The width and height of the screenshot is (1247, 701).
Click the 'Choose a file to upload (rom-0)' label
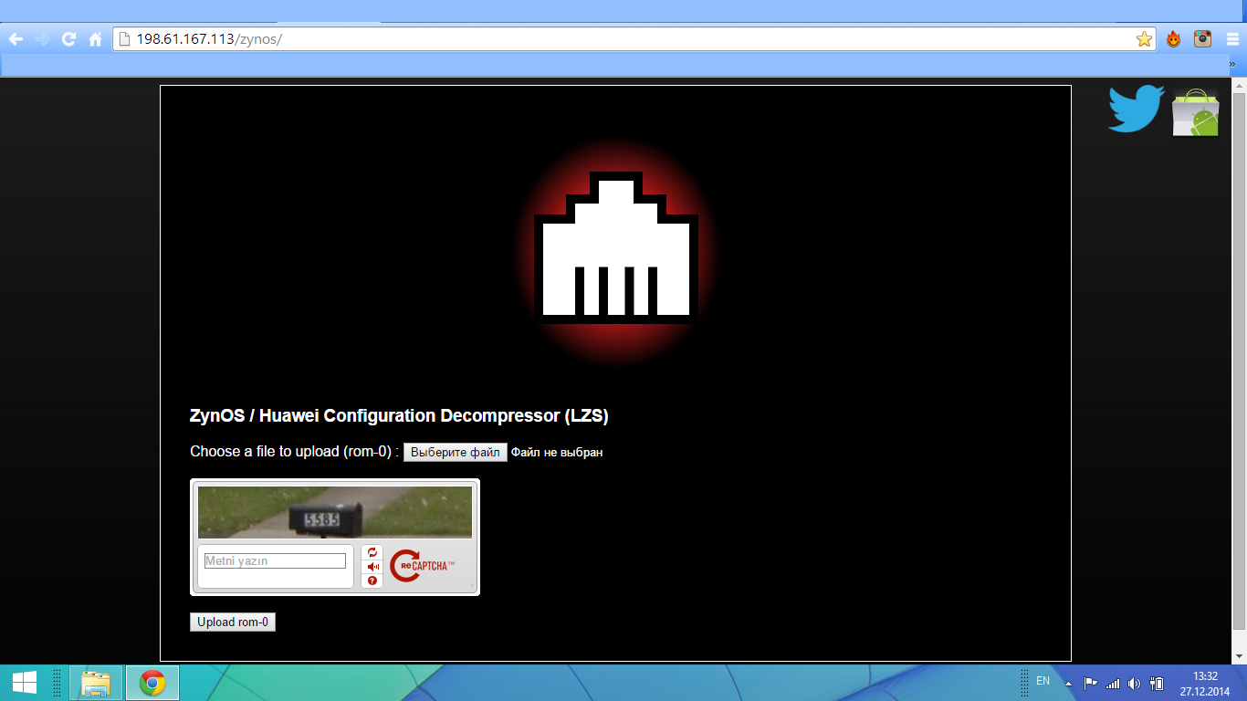coord(295,452)
